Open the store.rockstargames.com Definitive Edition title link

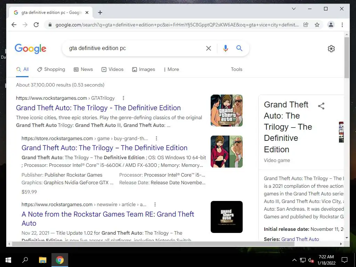coord(104,147)
